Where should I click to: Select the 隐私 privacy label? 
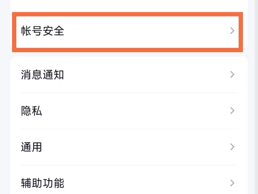[31, 111]
